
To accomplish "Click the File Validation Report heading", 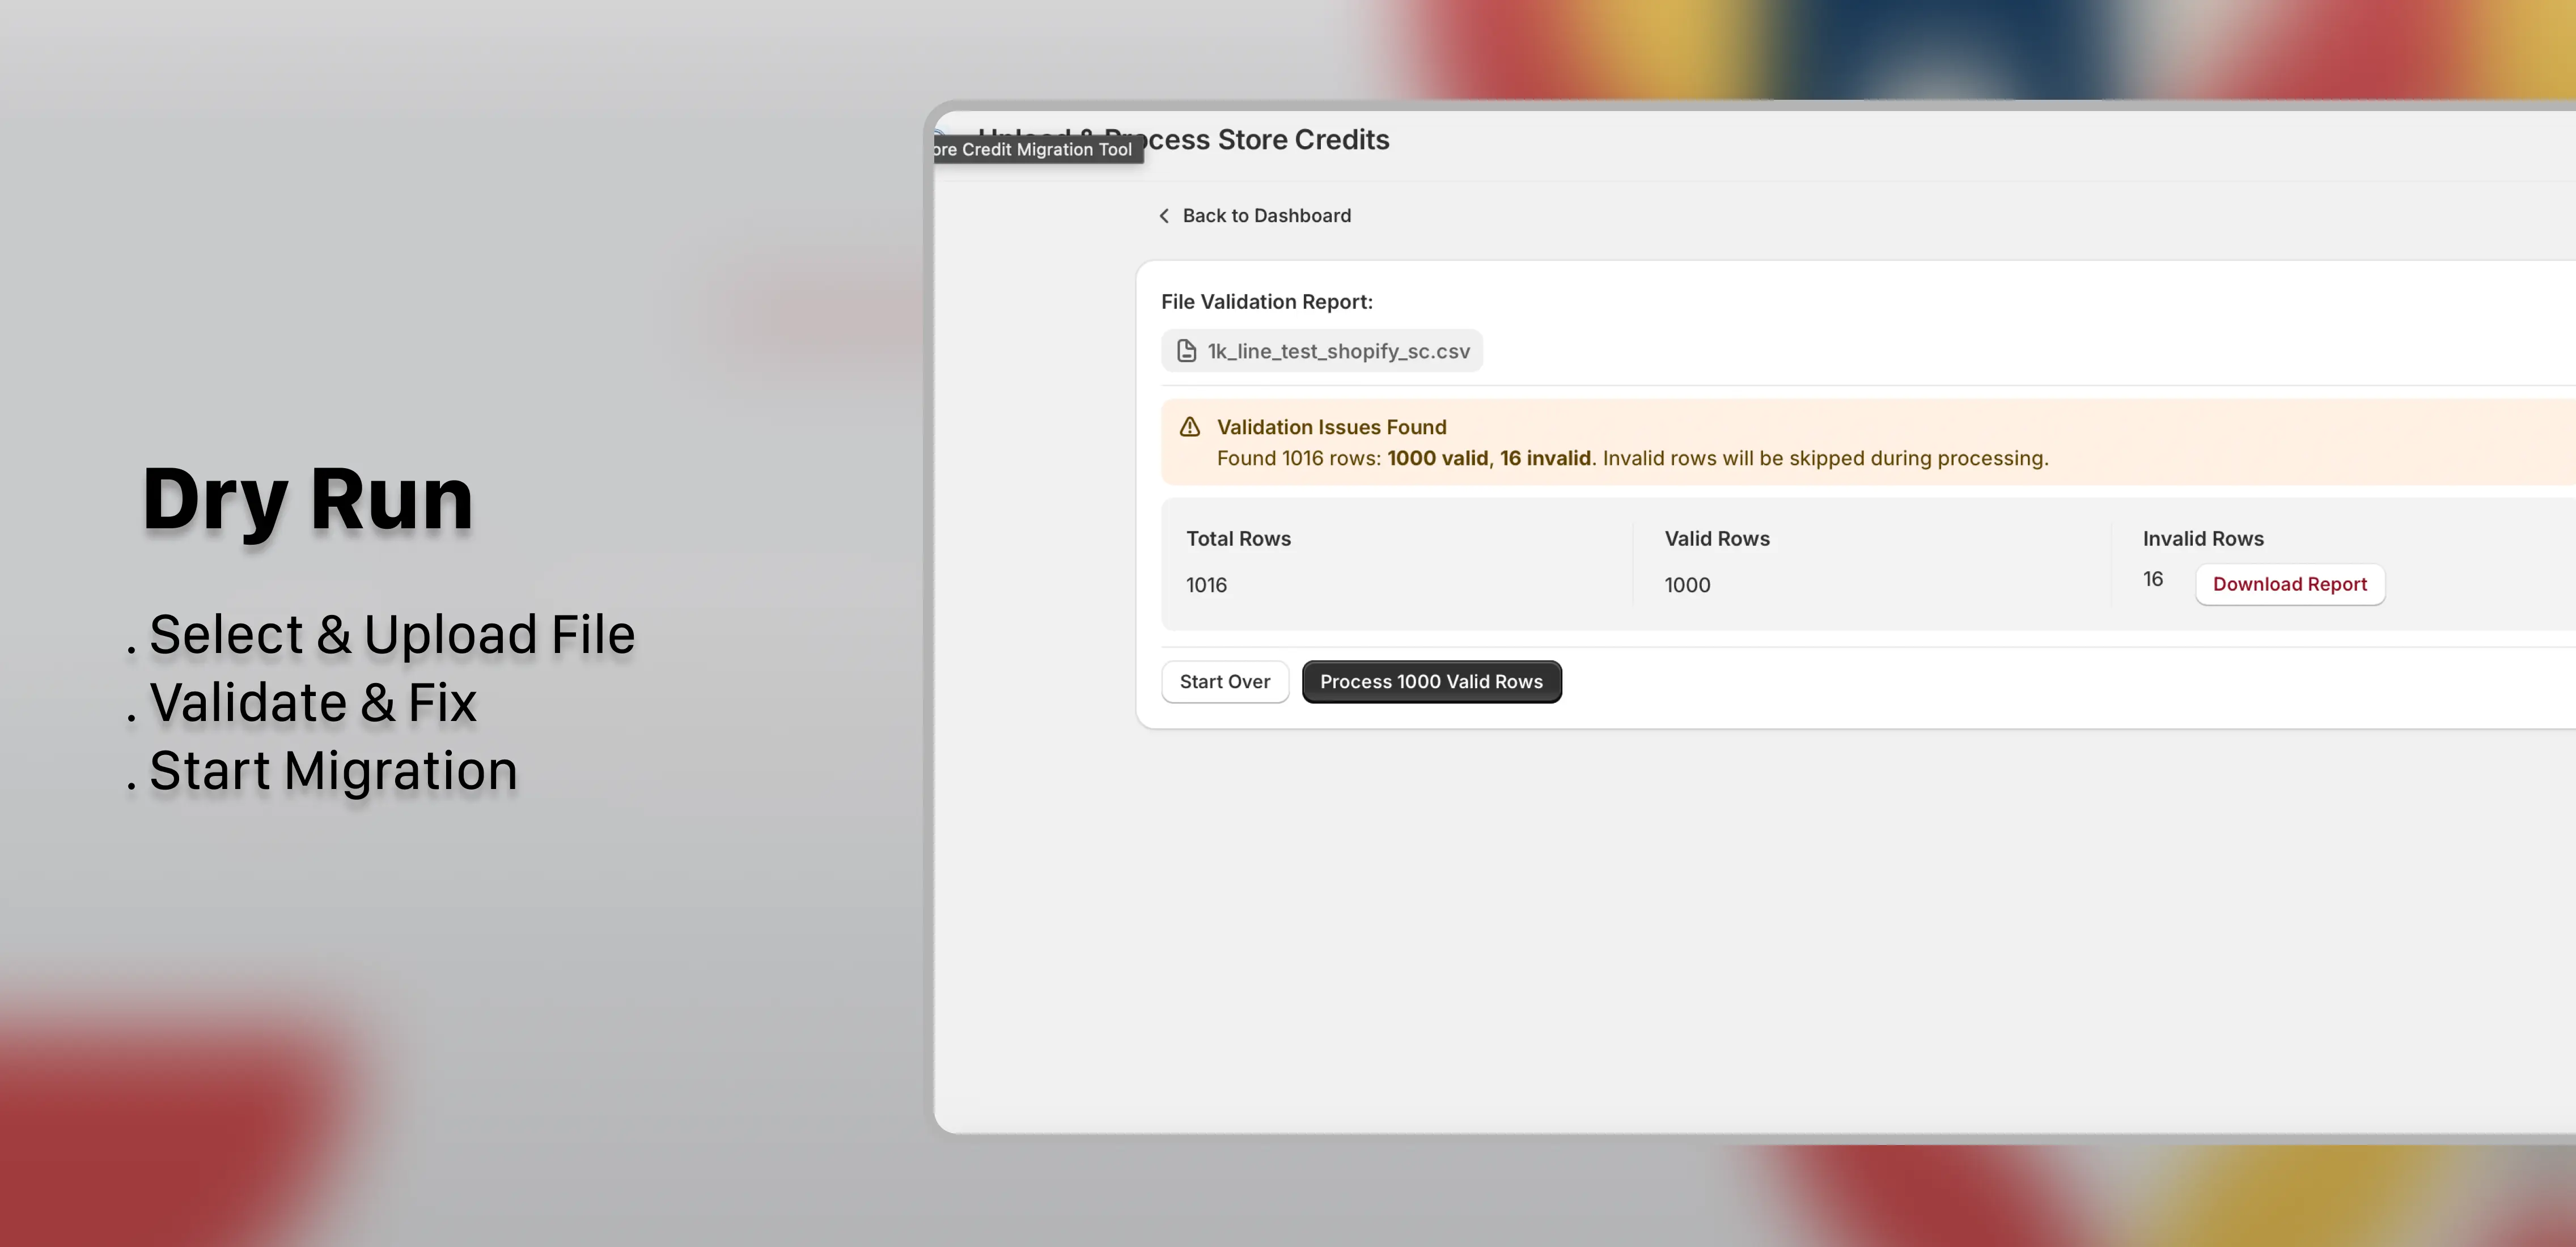I will pos(1267,301).
